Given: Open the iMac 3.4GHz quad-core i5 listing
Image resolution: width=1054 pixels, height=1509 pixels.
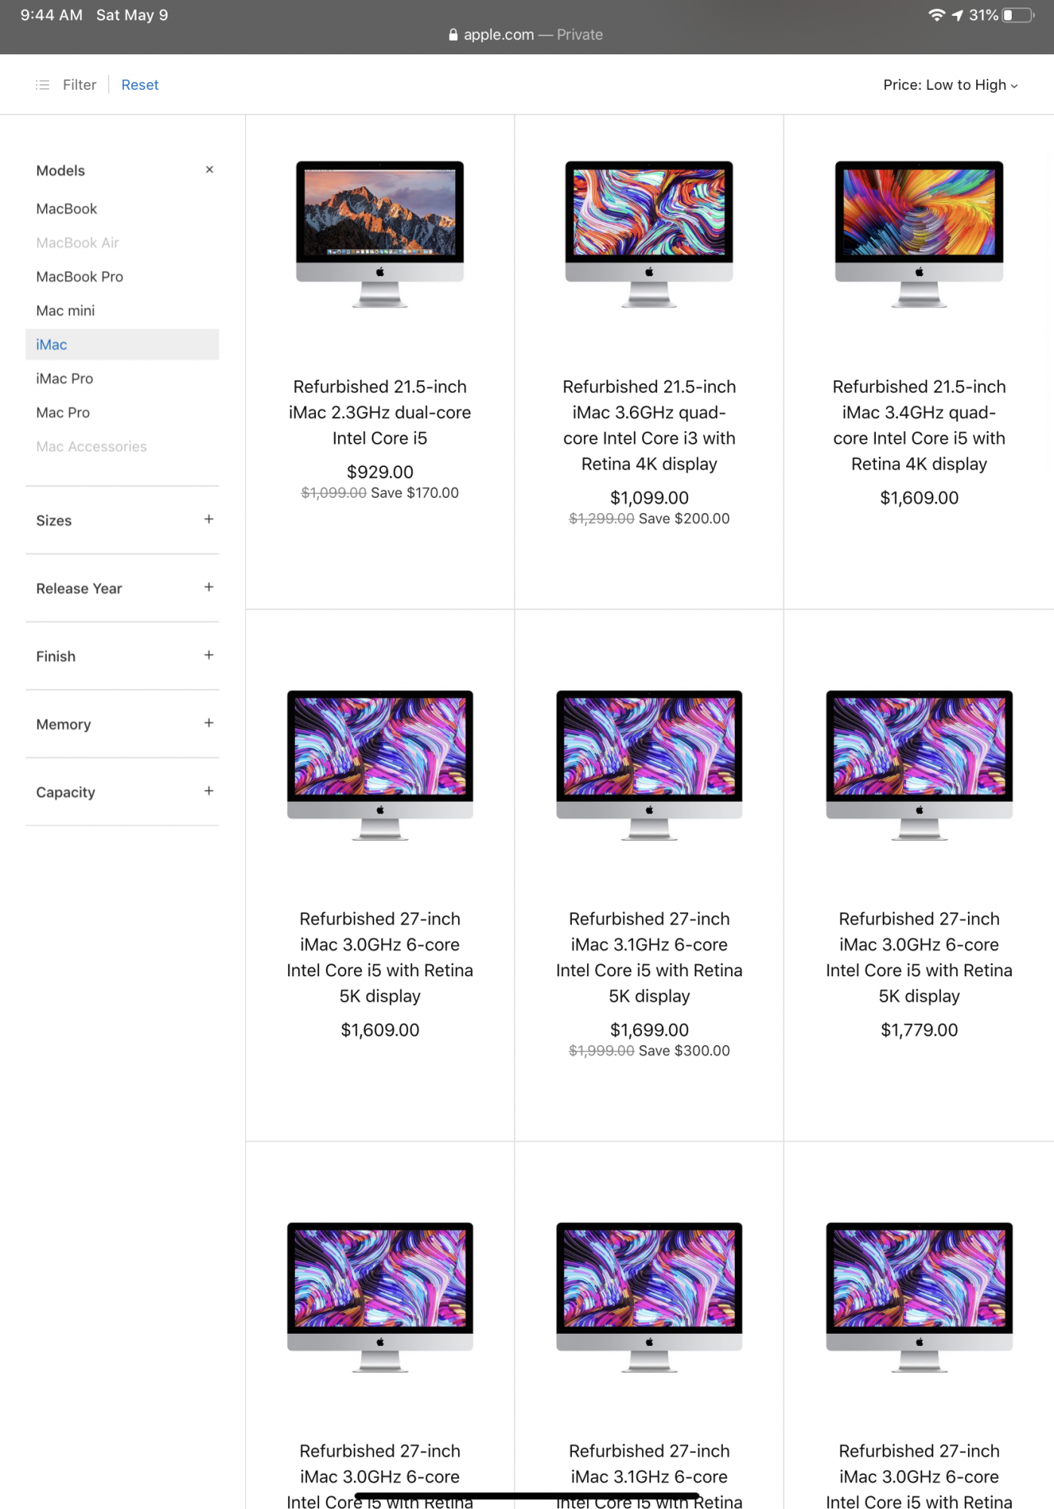Looking at the screenshot, I should coord(919,425).
